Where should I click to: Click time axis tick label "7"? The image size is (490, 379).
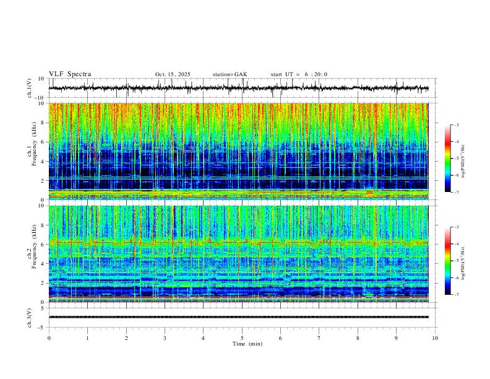pos(319,338)
